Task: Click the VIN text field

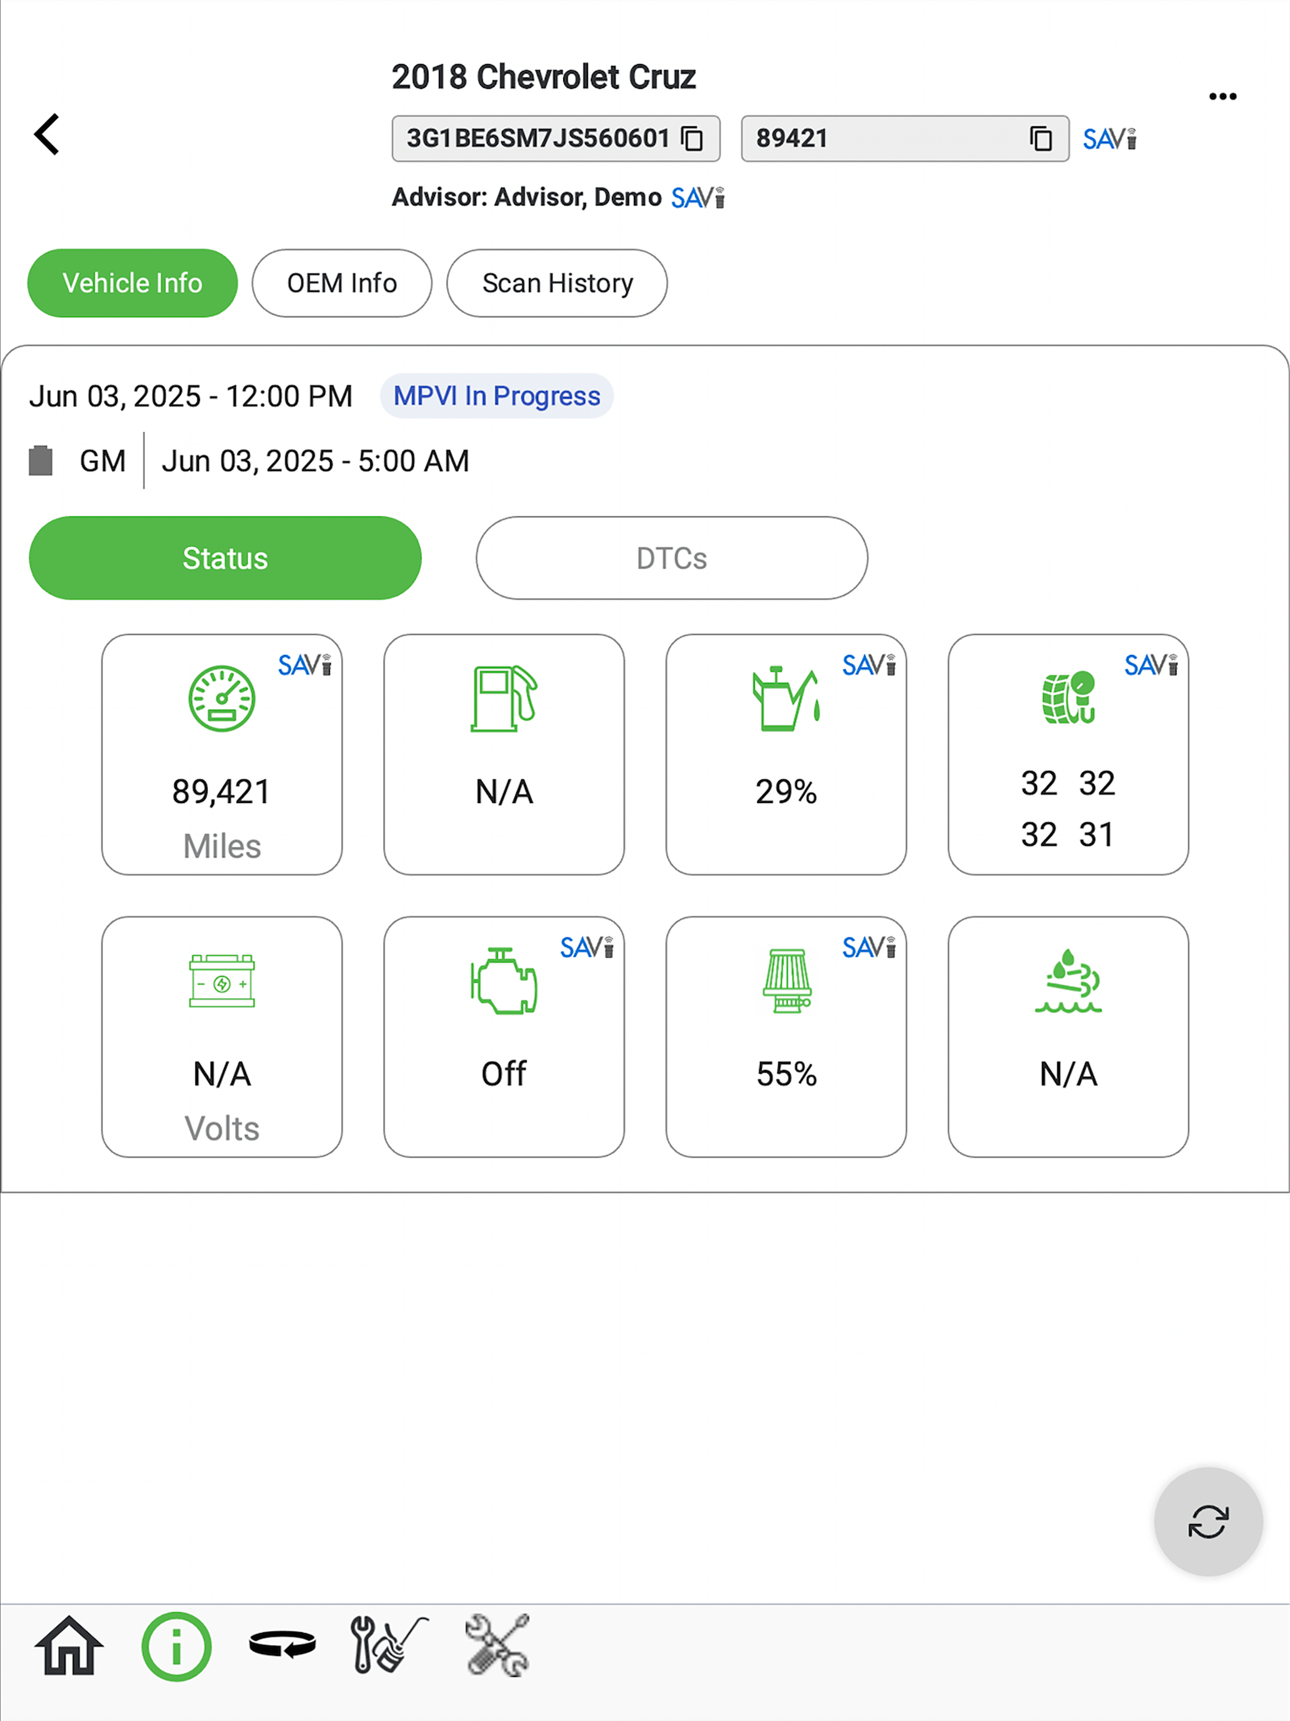Action: [556, 138]
